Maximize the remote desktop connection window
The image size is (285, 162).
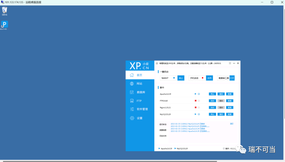(x=272, y=2)
